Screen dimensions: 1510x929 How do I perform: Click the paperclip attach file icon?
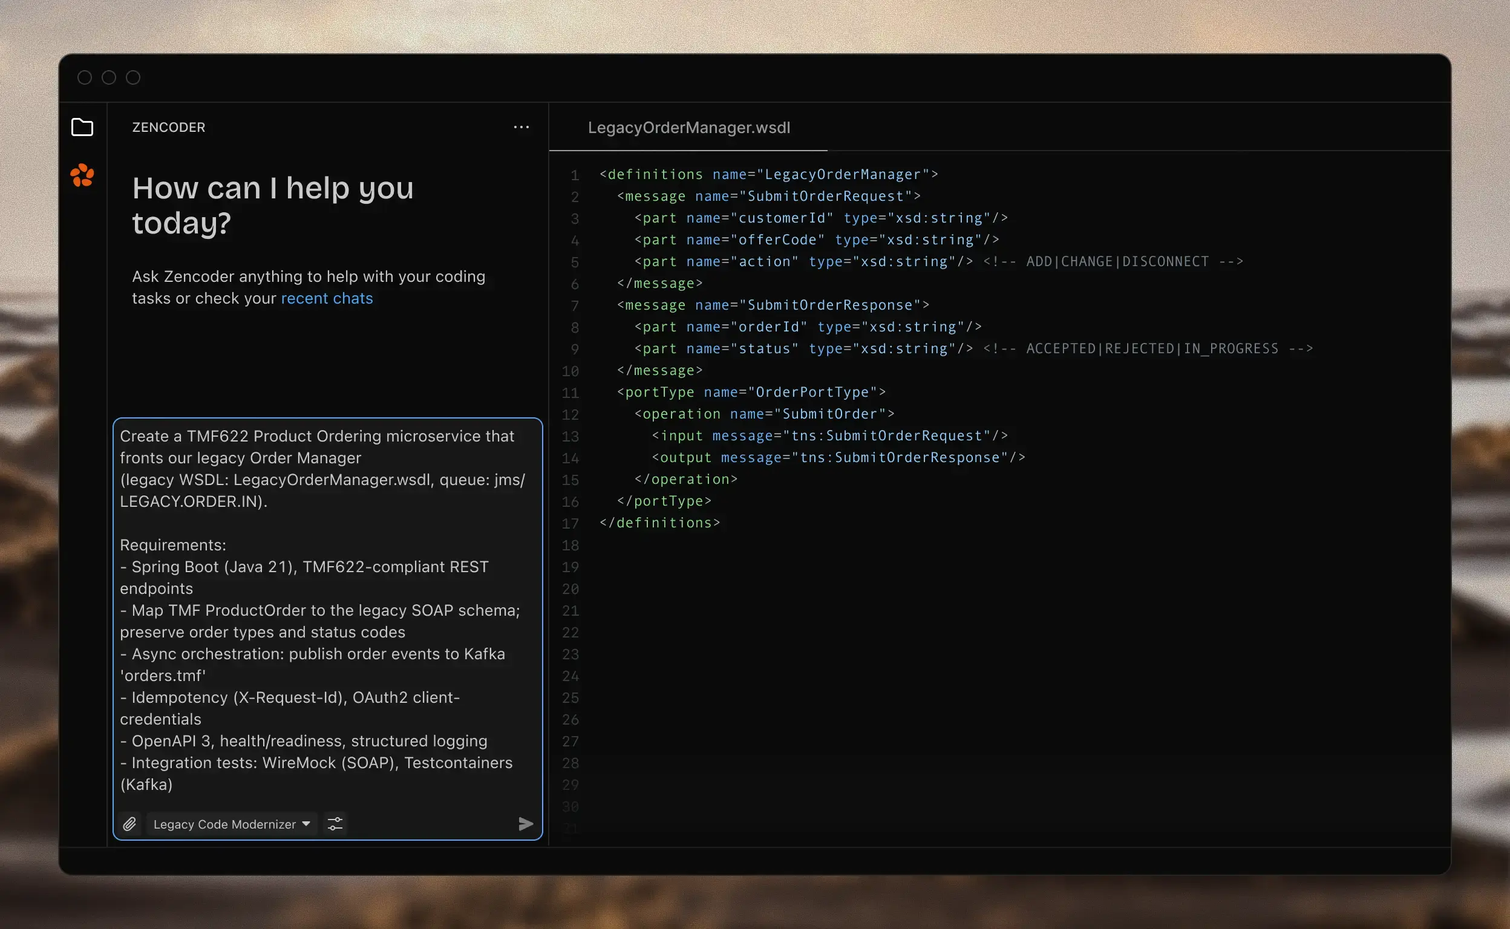pyautogui.click(x=129, y=824)
